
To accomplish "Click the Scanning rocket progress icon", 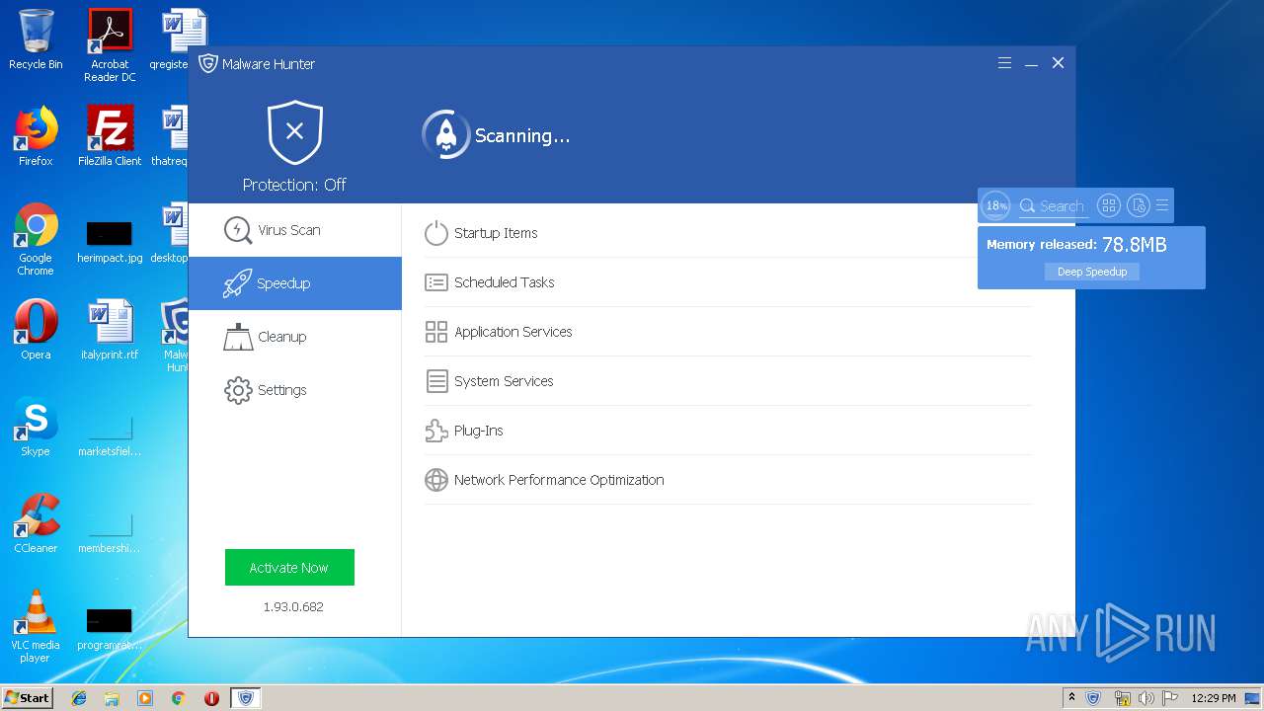I will 445,134.
